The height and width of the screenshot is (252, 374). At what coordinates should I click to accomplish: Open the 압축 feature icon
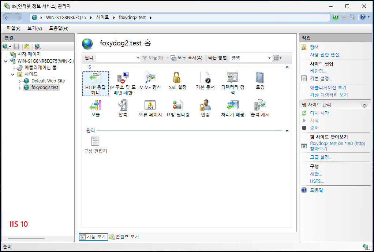click(123, 108)
